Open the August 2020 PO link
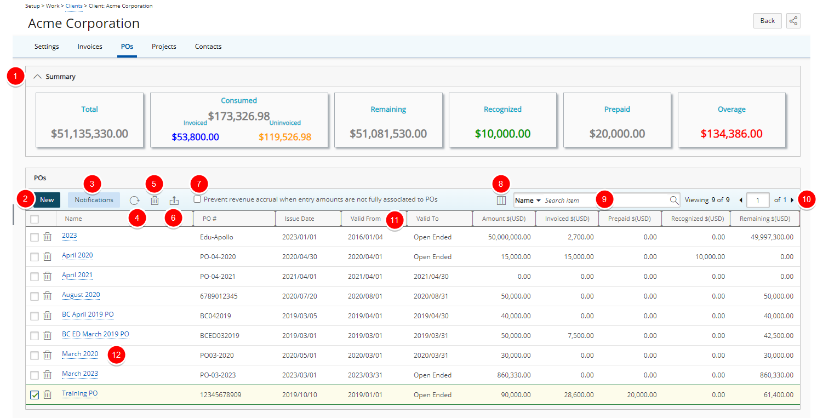This screenshot has height=418, width=823. [81, 295]
